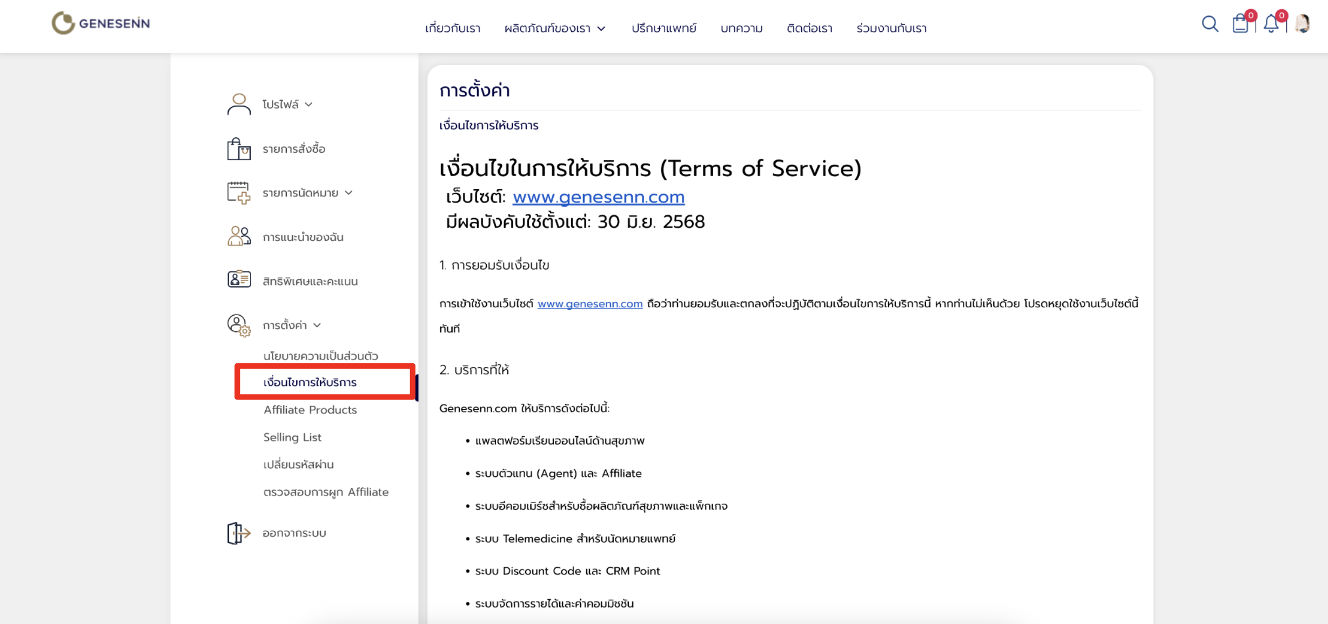Click the search magnifier icon
Image resolution: width=1328 pixels, height=624 pixels.
1210,24
